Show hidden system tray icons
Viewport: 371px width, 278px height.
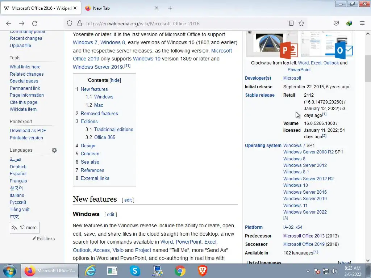pos(308,271)
